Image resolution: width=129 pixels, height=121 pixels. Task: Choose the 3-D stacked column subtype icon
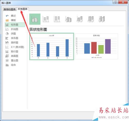click(x=79, y=19)
